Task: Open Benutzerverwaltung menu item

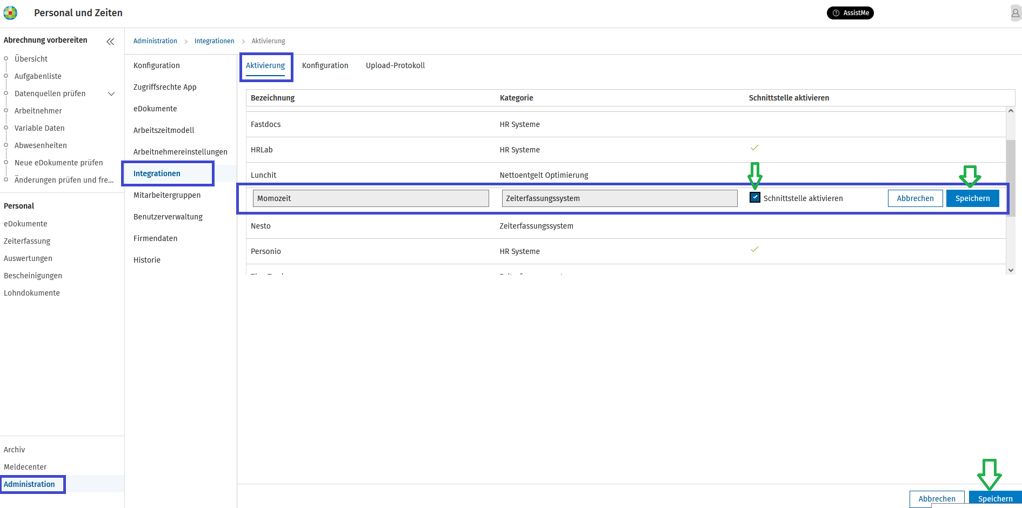Action: point(168,217)
